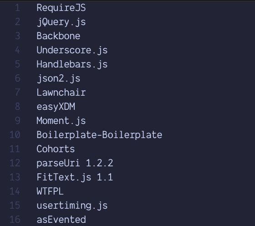Click line number 6 in gutter
Screen dimensions: 255x226
[18, 78]
